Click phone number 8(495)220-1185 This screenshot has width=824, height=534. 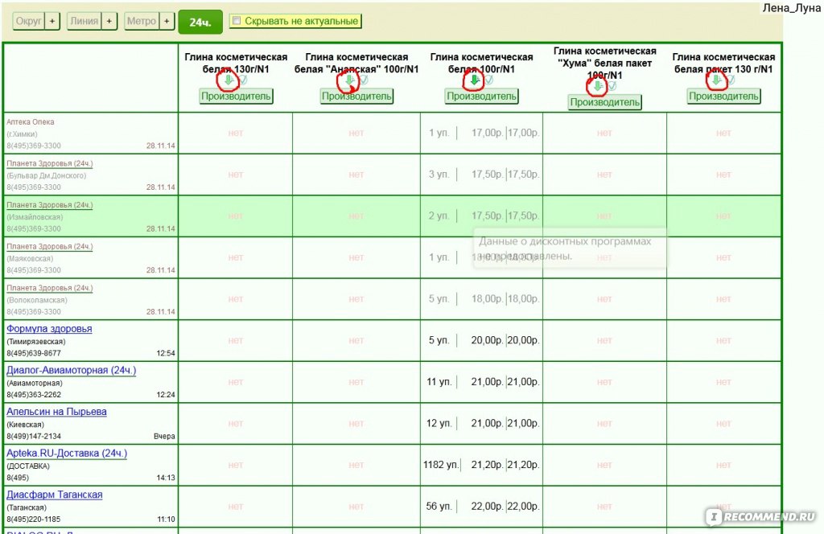pos(34,520)
